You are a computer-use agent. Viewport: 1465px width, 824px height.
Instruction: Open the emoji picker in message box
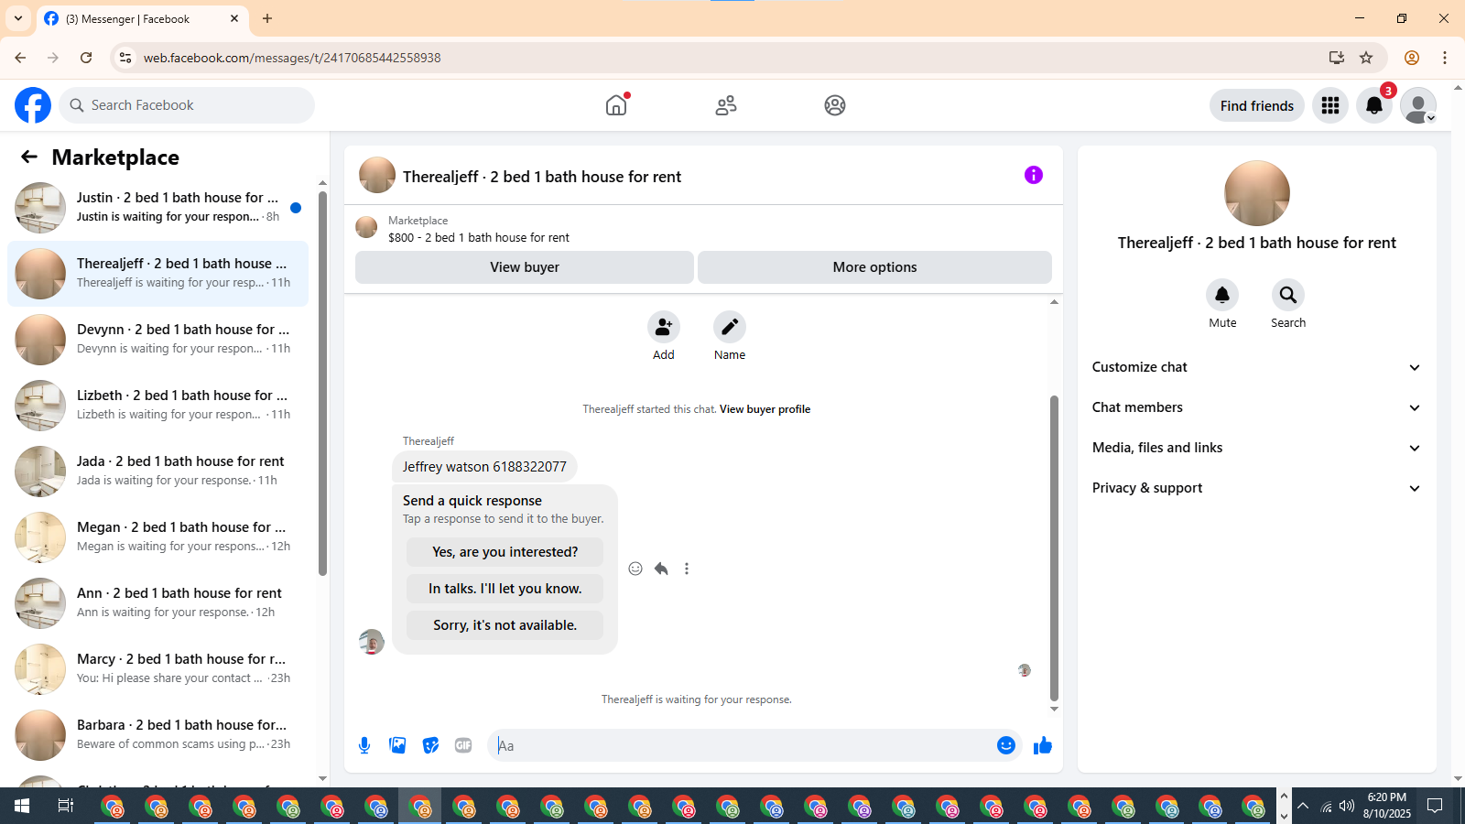click(x=1006, y=745)
